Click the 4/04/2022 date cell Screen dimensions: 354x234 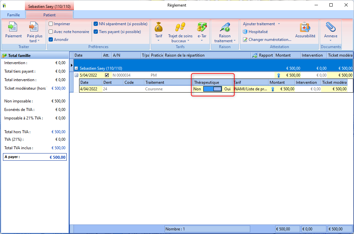point(91,89)
